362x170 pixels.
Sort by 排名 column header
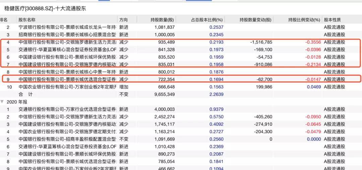click(4, 20)
